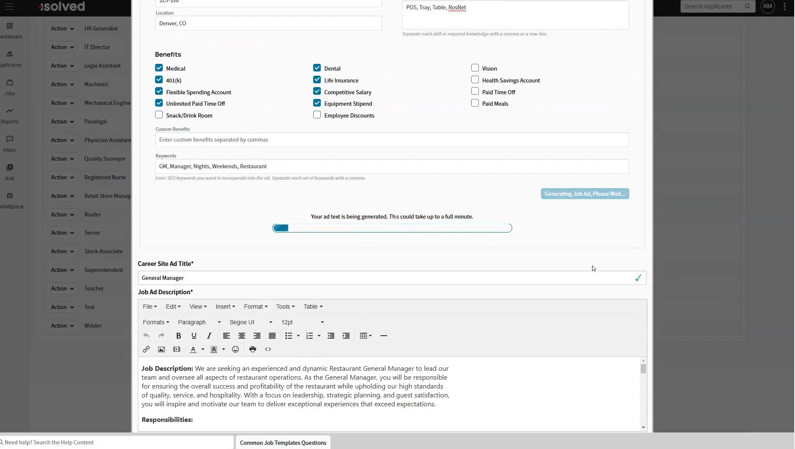Click the print icon in editor
Viewport: 795px width, 449px height.
click(x=253, y=349)
